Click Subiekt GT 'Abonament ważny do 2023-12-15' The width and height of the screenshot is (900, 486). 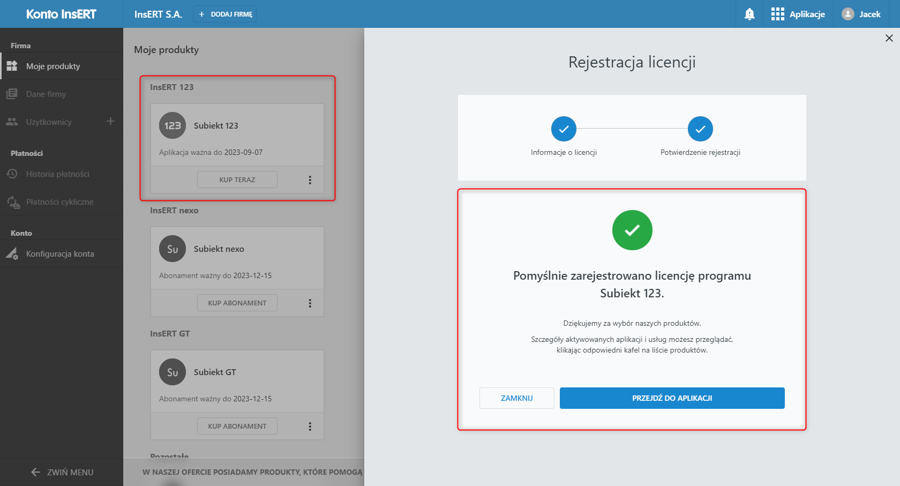215,399
